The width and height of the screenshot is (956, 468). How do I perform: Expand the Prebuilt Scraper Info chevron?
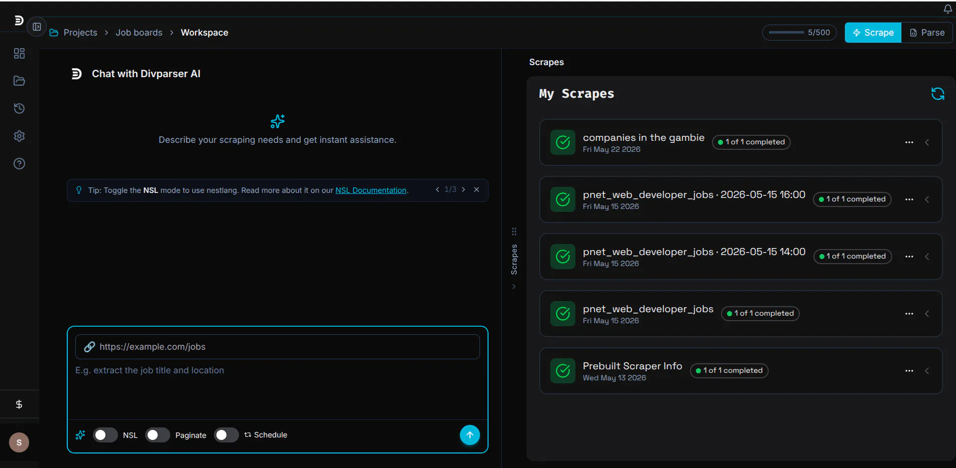[x=927, y=371]
